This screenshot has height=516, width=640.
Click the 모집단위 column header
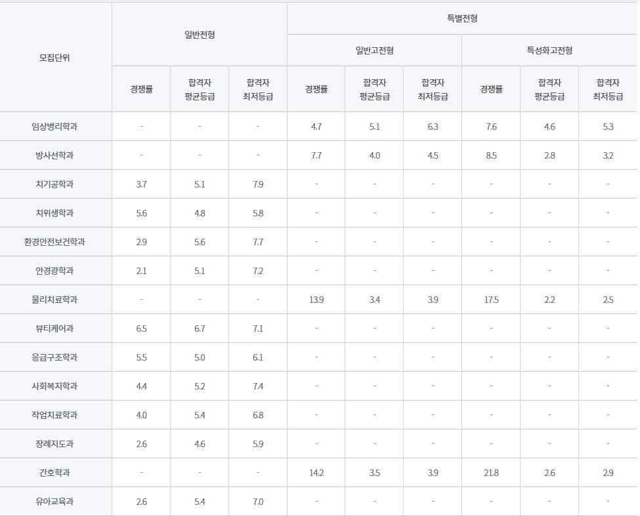tap(54, 58)
